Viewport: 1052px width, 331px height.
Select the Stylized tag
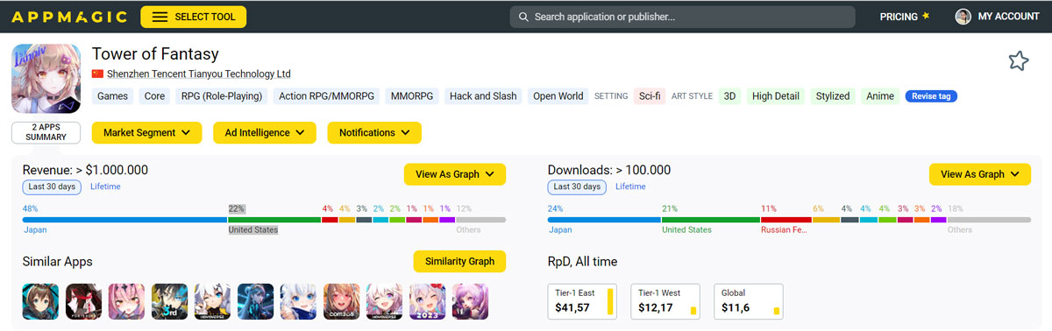pos(832,96)
